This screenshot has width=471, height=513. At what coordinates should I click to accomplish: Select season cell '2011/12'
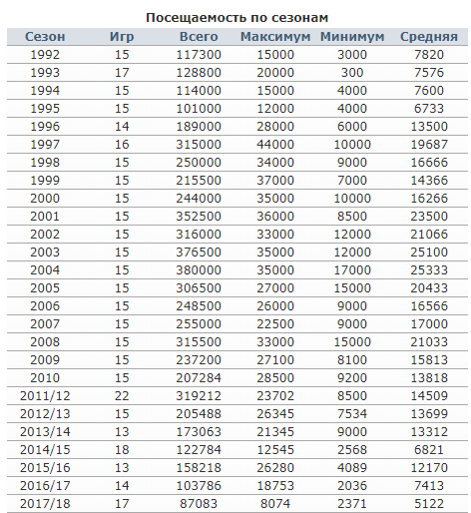click(45, 396)
